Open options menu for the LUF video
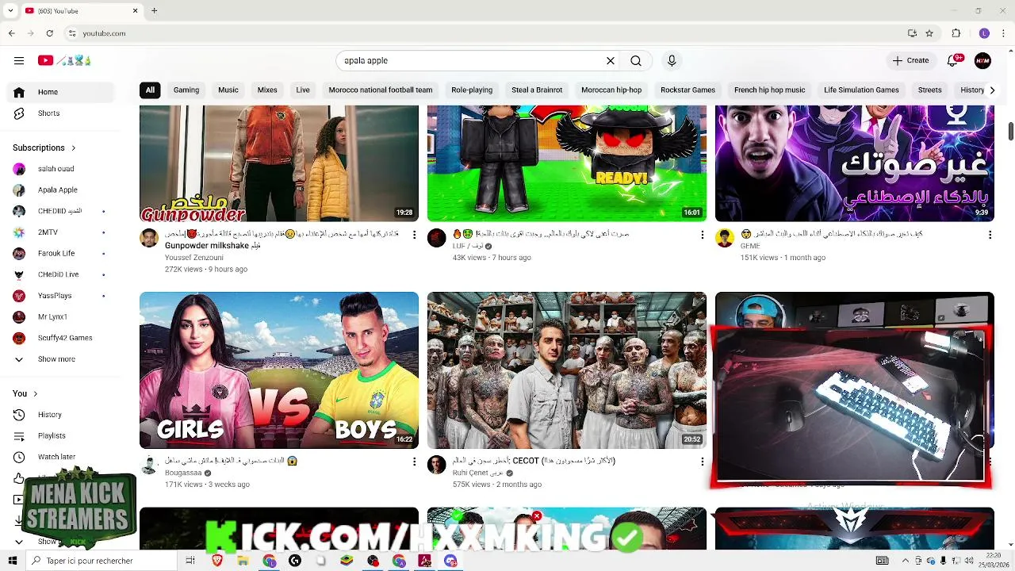 [x=702, y=235]
